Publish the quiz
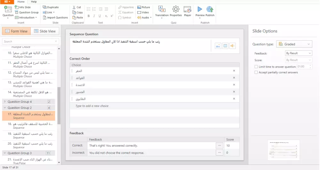Screen dimensions: 320x170 pyautogui.click(x=210, y=12)
